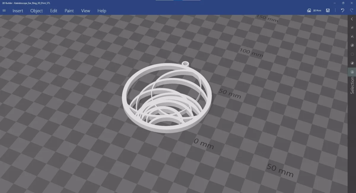Screen dimensions: 356x193
Task: Open the Paint menu
Action: click(69, 11)
